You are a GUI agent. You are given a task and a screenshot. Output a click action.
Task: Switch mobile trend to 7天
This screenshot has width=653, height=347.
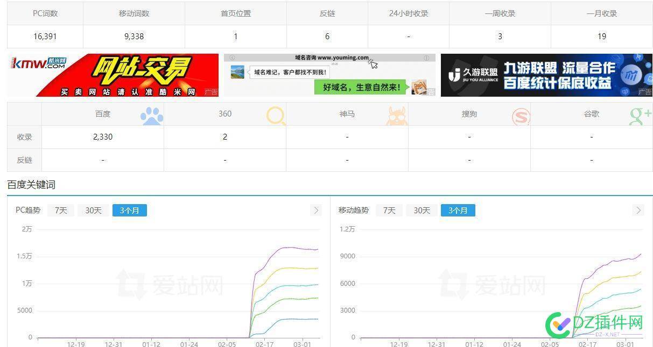[x=389, y=210]
